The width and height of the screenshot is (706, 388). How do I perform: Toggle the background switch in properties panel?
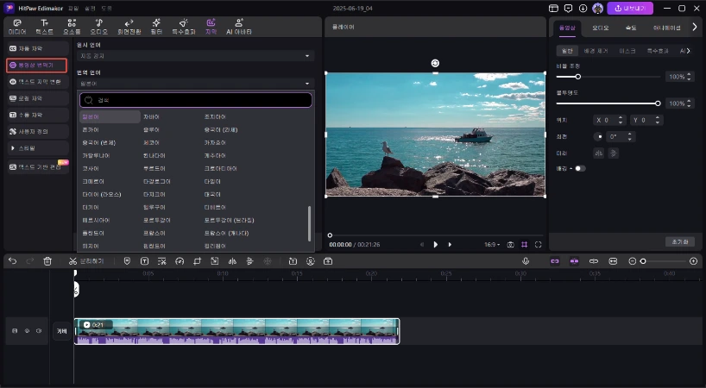point(580,169)
